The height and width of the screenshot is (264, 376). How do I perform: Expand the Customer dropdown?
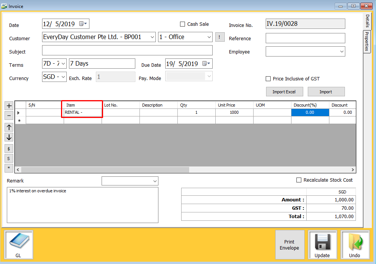[152, 37]
